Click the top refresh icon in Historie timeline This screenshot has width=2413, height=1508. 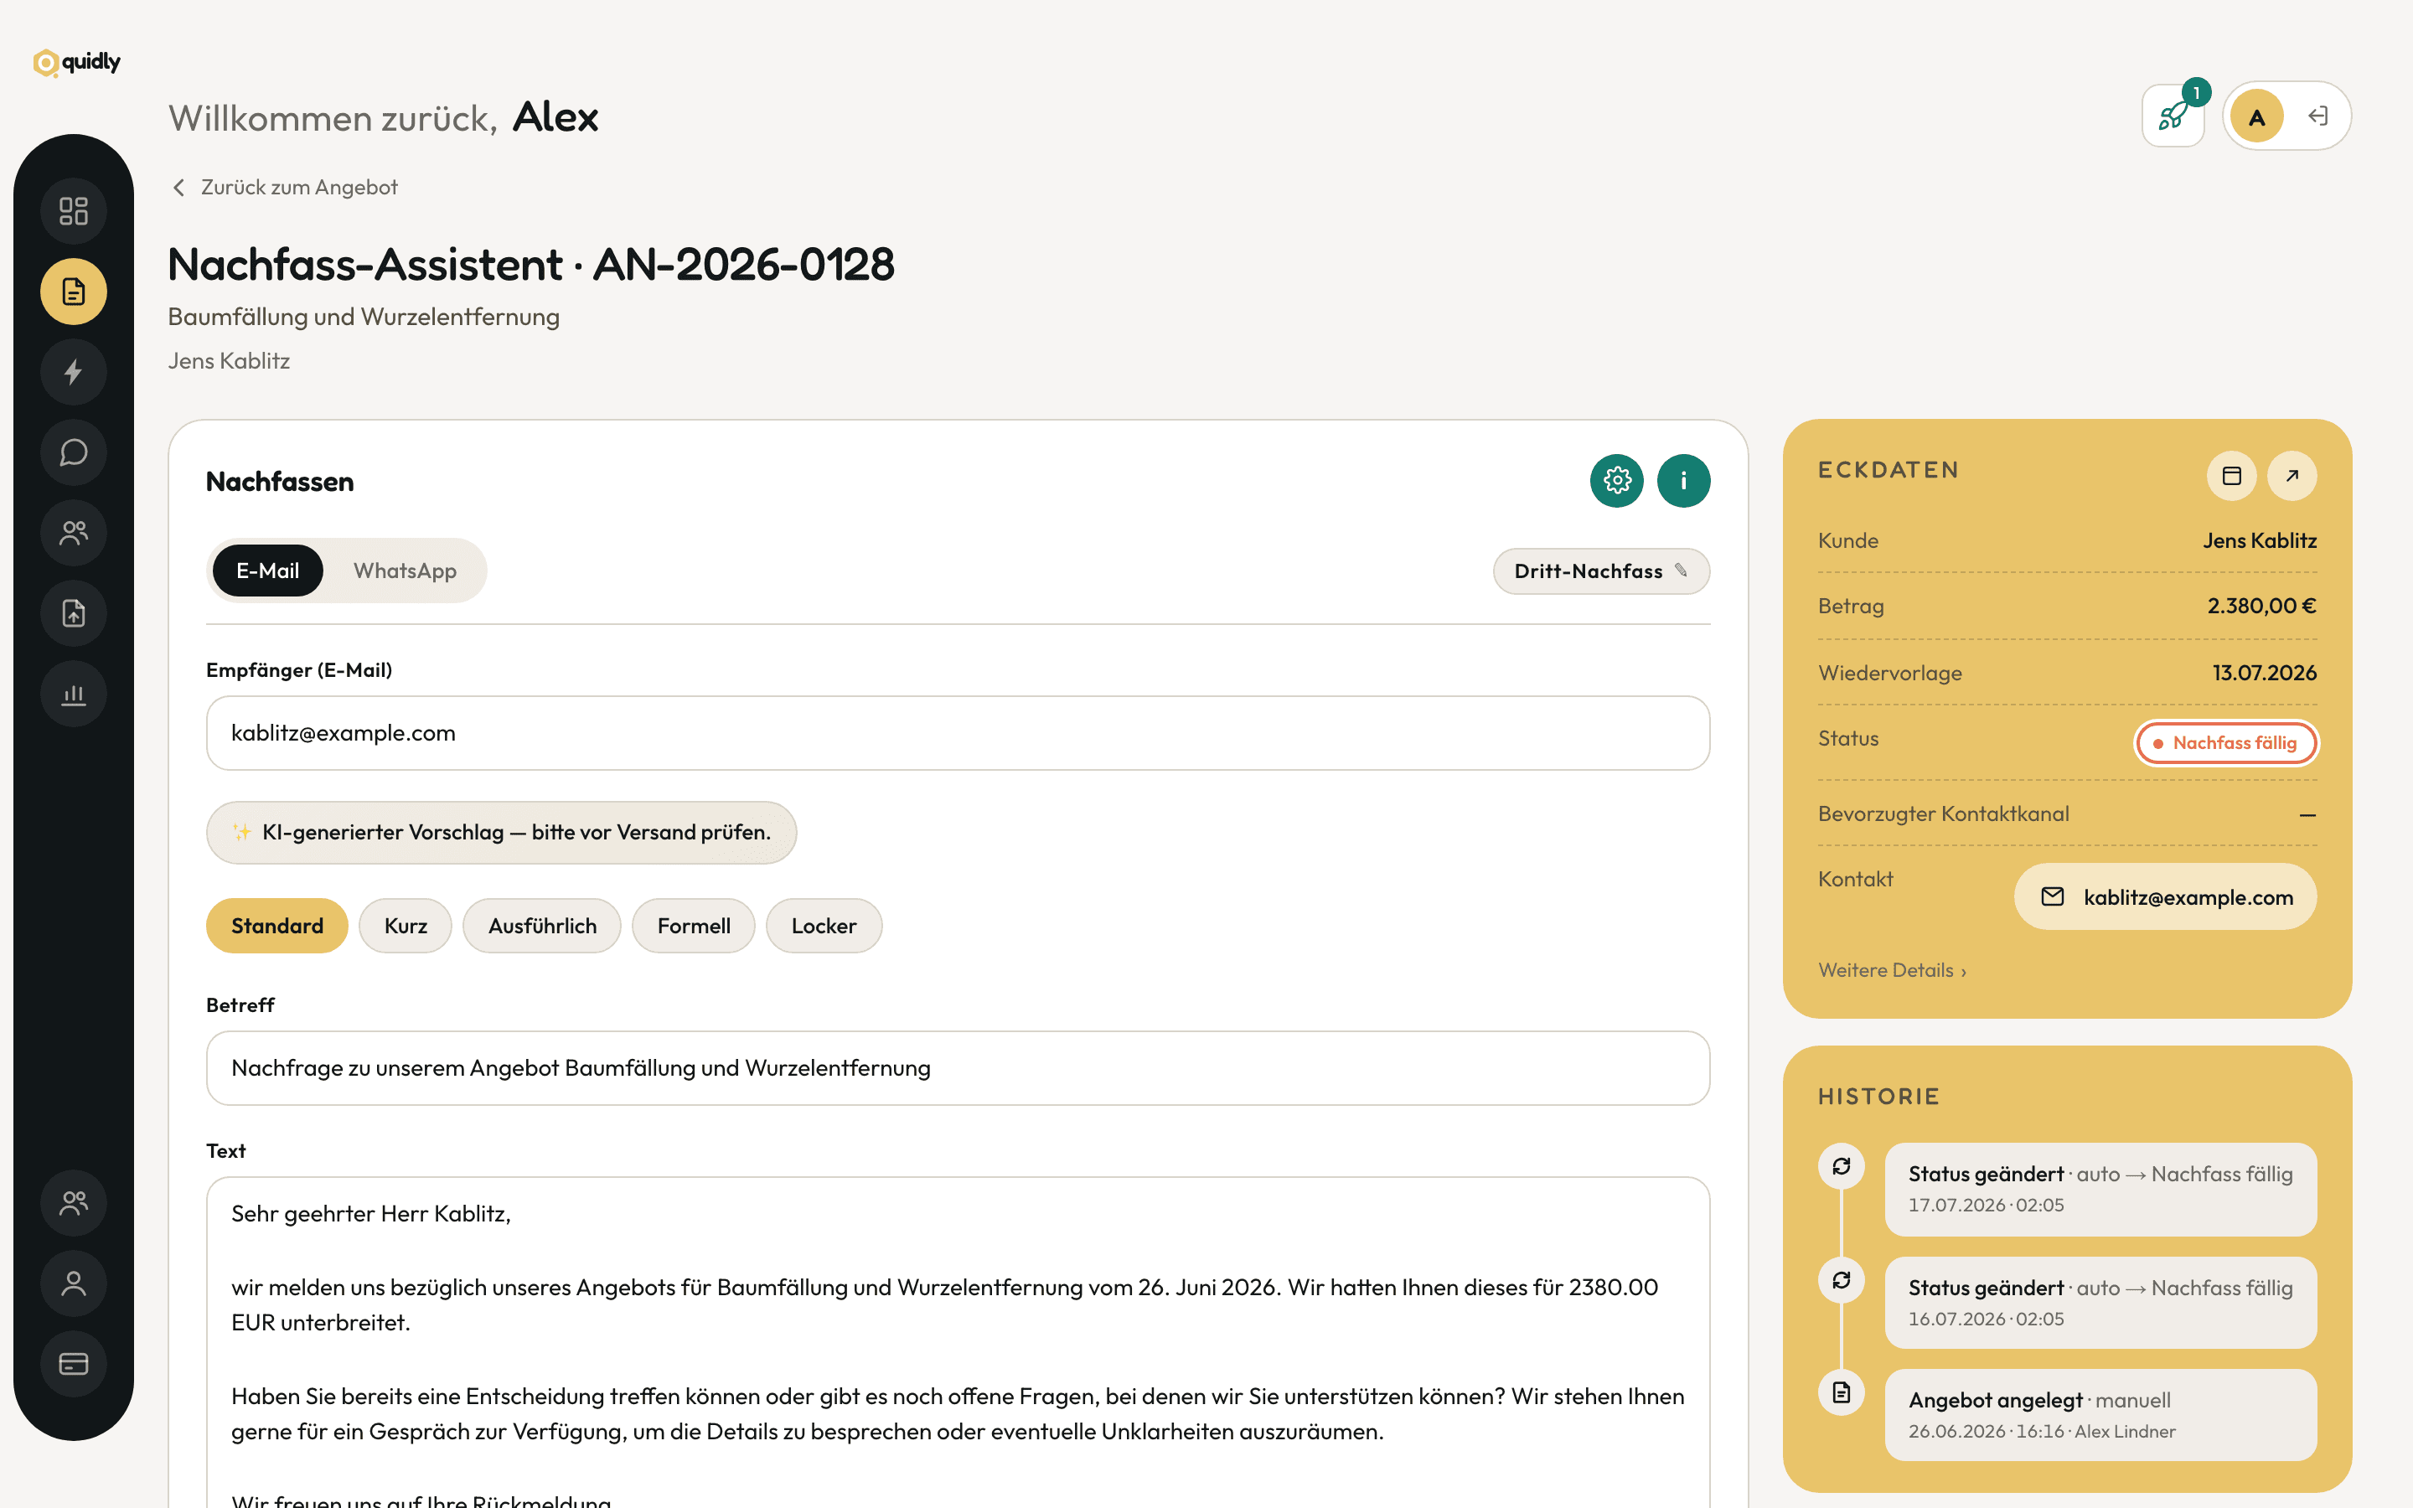point(1841,1166)
